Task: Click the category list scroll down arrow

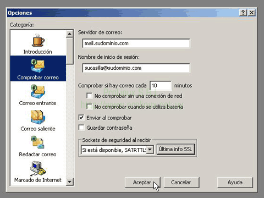Action: [x=69, y=182]
